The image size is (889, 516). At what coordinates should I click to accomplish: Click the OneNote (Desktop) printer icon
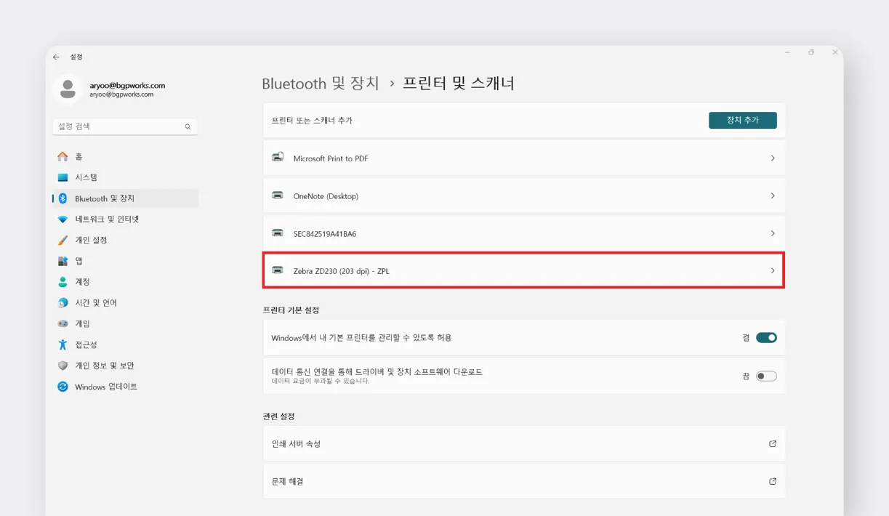[x=278, y=195]
